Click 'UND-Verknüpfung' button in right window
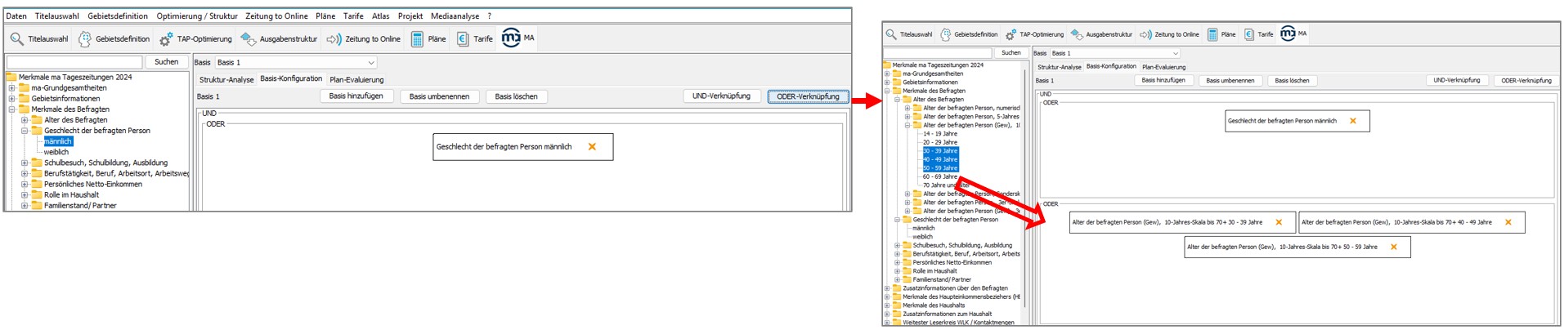1564x330 pixels. 1456,81
